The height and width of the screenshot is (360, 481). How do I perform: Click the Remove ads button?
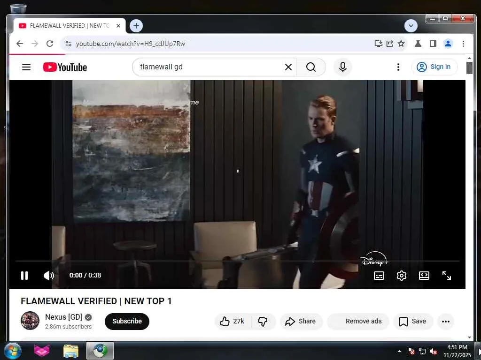(358, 321)
